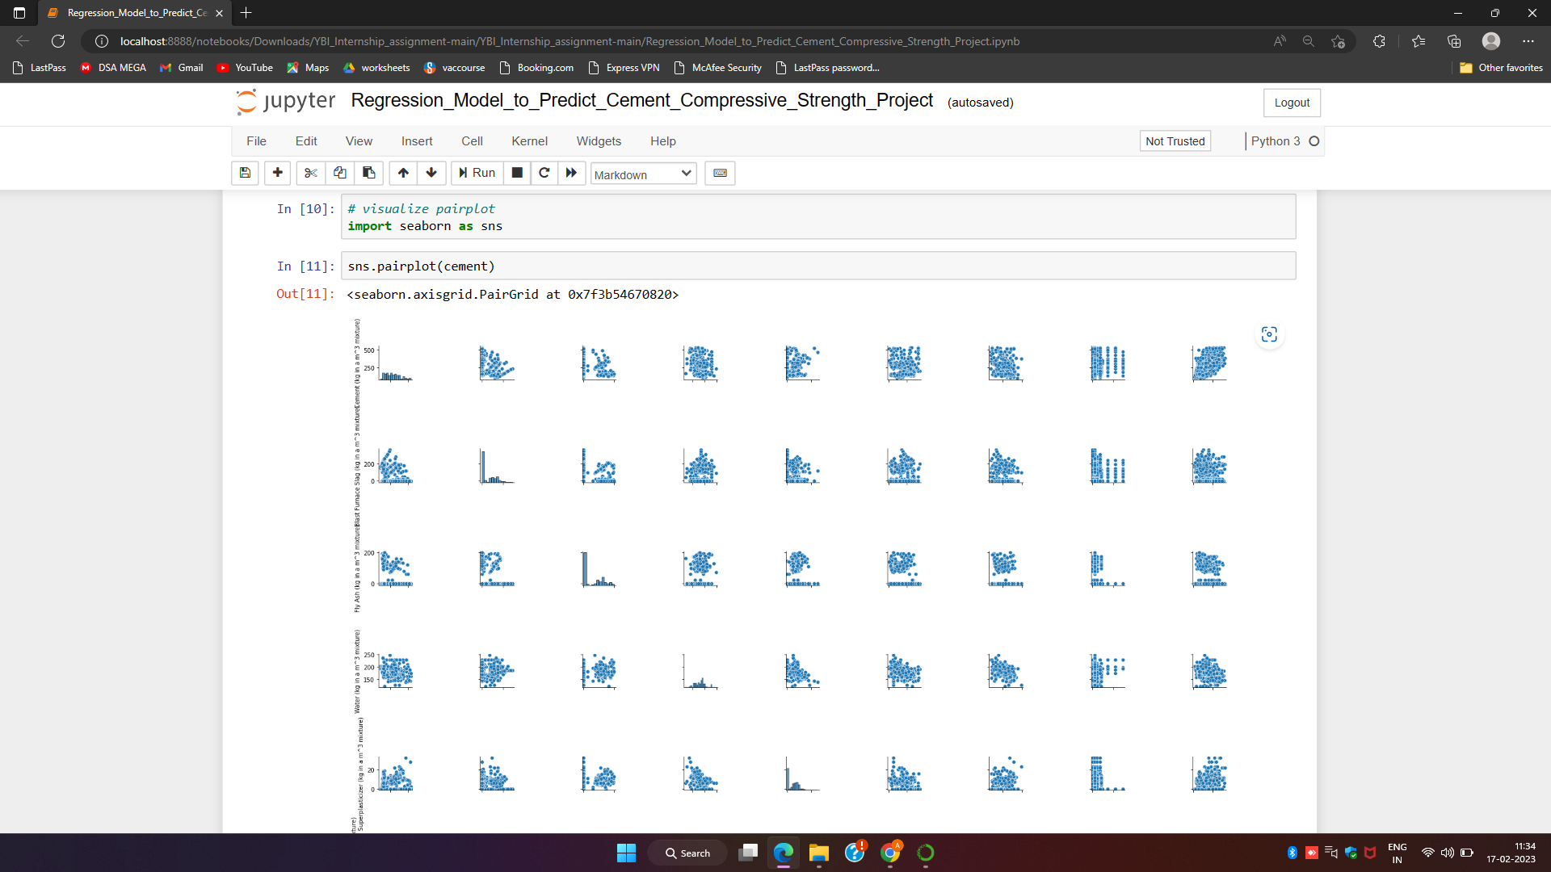Screen dimensions: 1551x872
Task: Open Windows taskbar Search box
Action: 687,853
